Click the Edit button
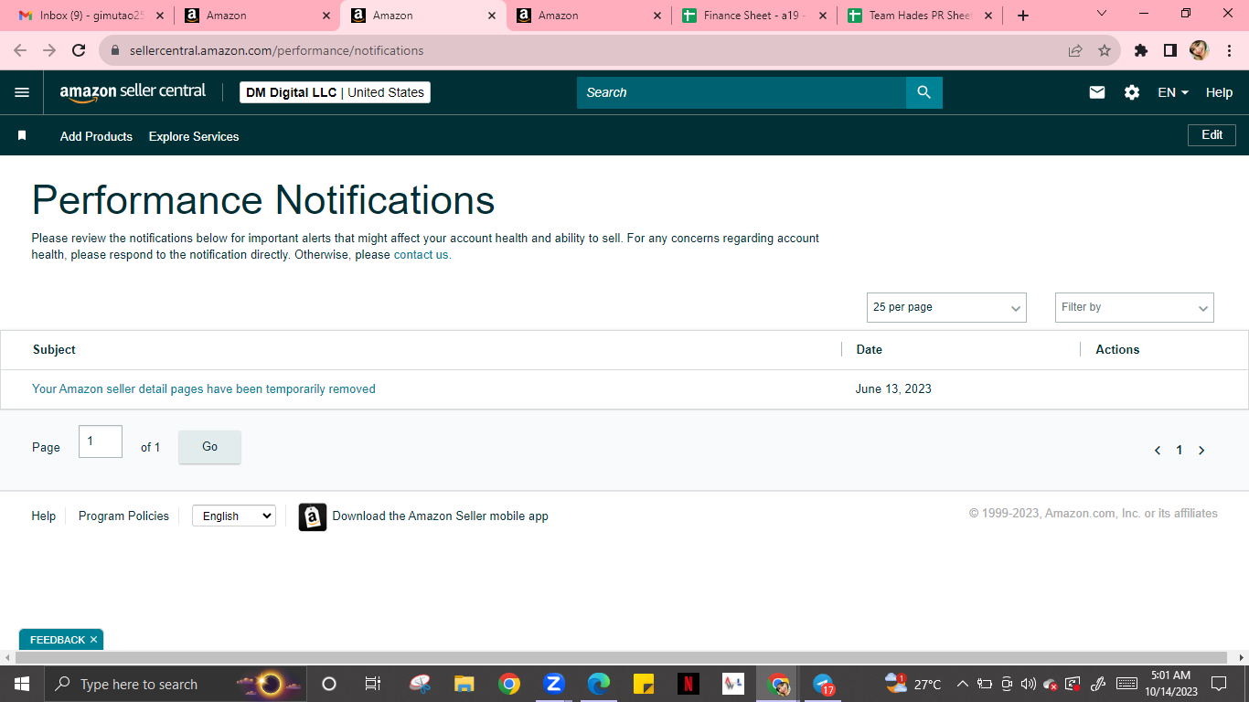 1212,135
